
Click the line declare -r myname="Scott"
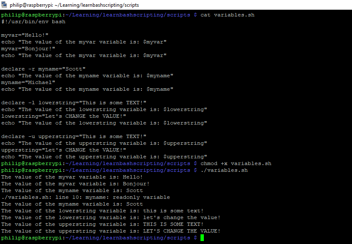pyautogui.click(x=43, y=69)
